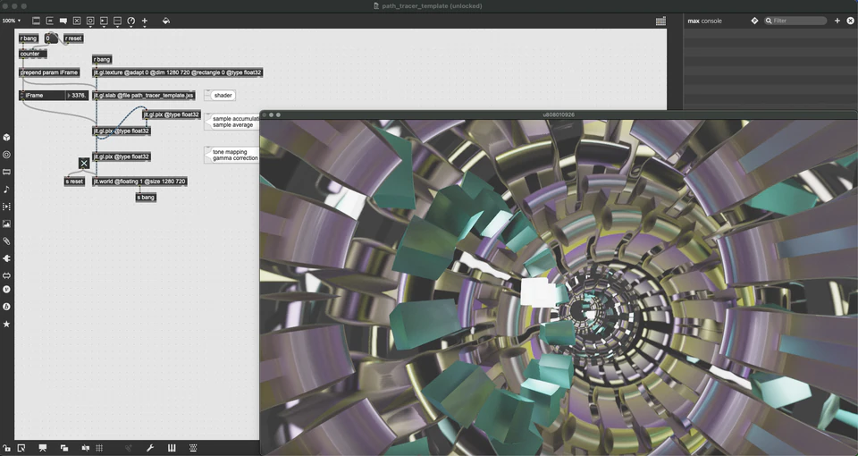Click the u808010926 render window title bar
Viewport: 858px width, 456px height.
(x=559, y=115)
